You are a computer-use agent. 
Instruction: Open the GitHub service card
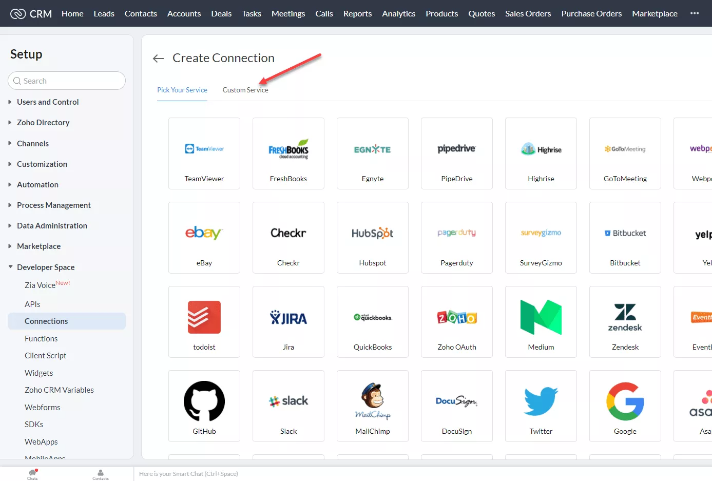point(204,406)
